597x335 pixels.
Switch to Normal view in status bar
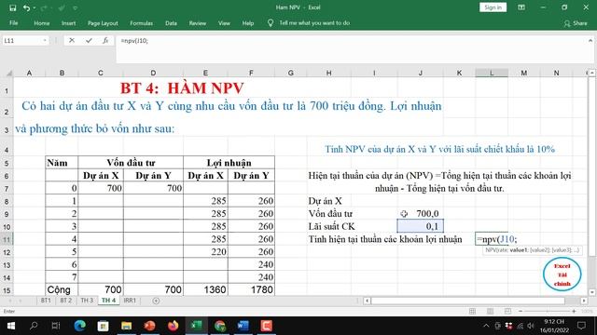[x=473, y=312]
